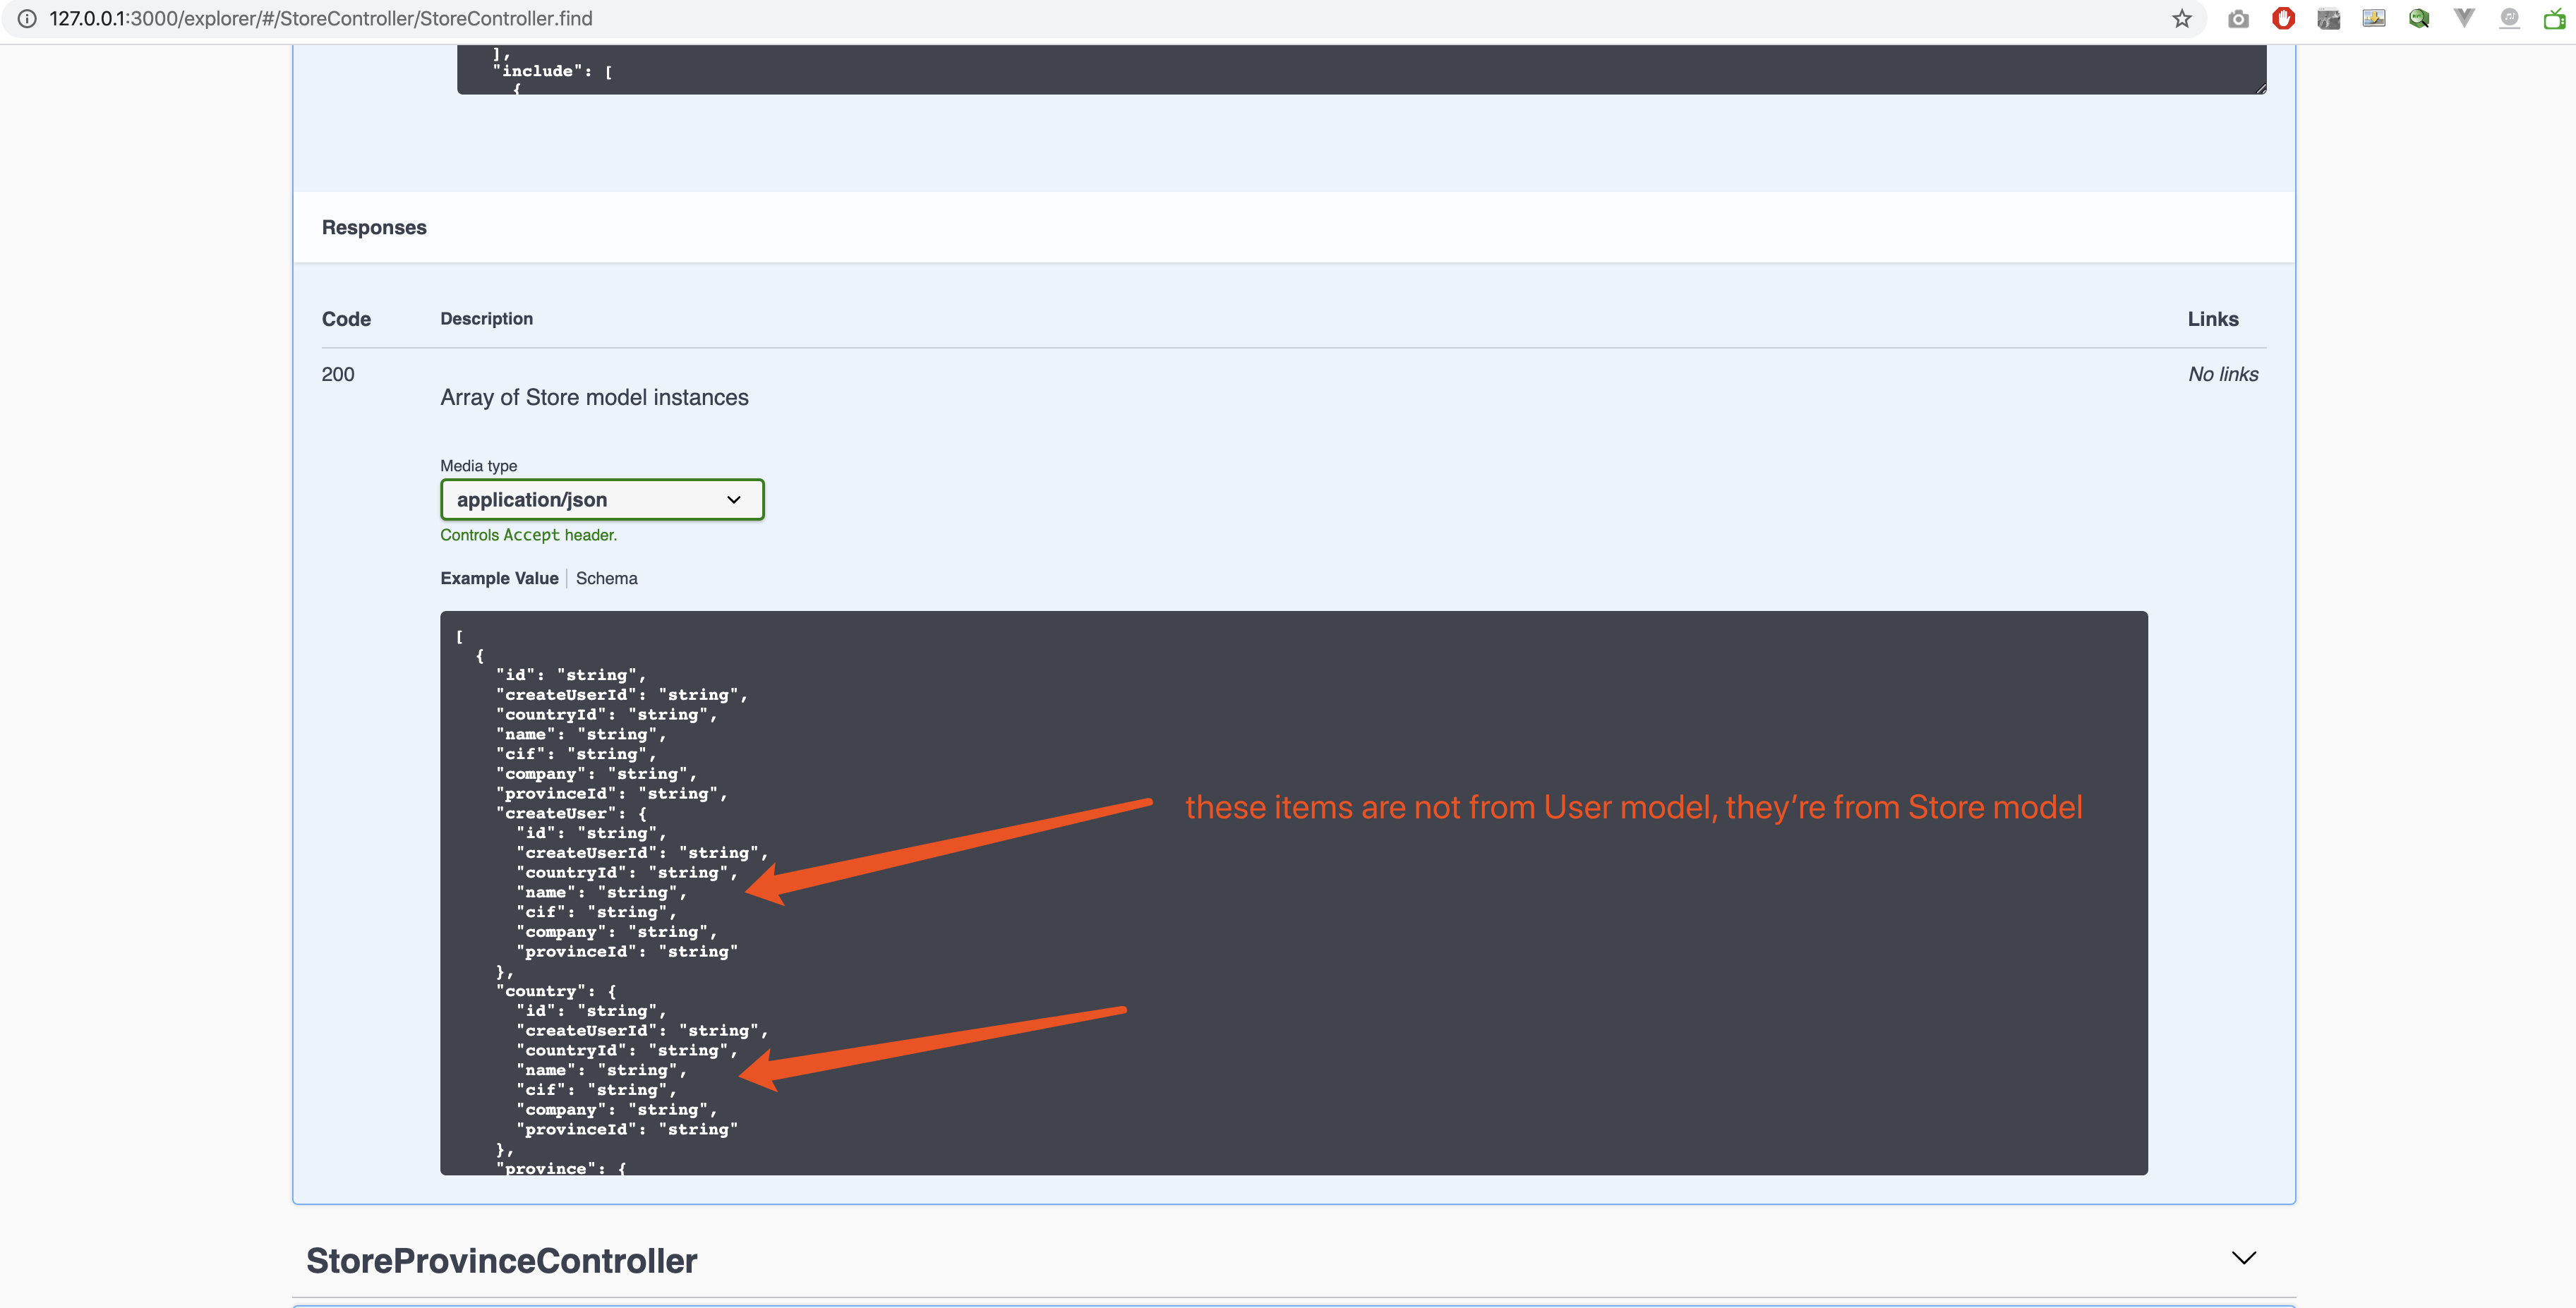2576x1308 pixels.
Task: Click the StoreProvinceController heading
Action: pos(501,1261)
